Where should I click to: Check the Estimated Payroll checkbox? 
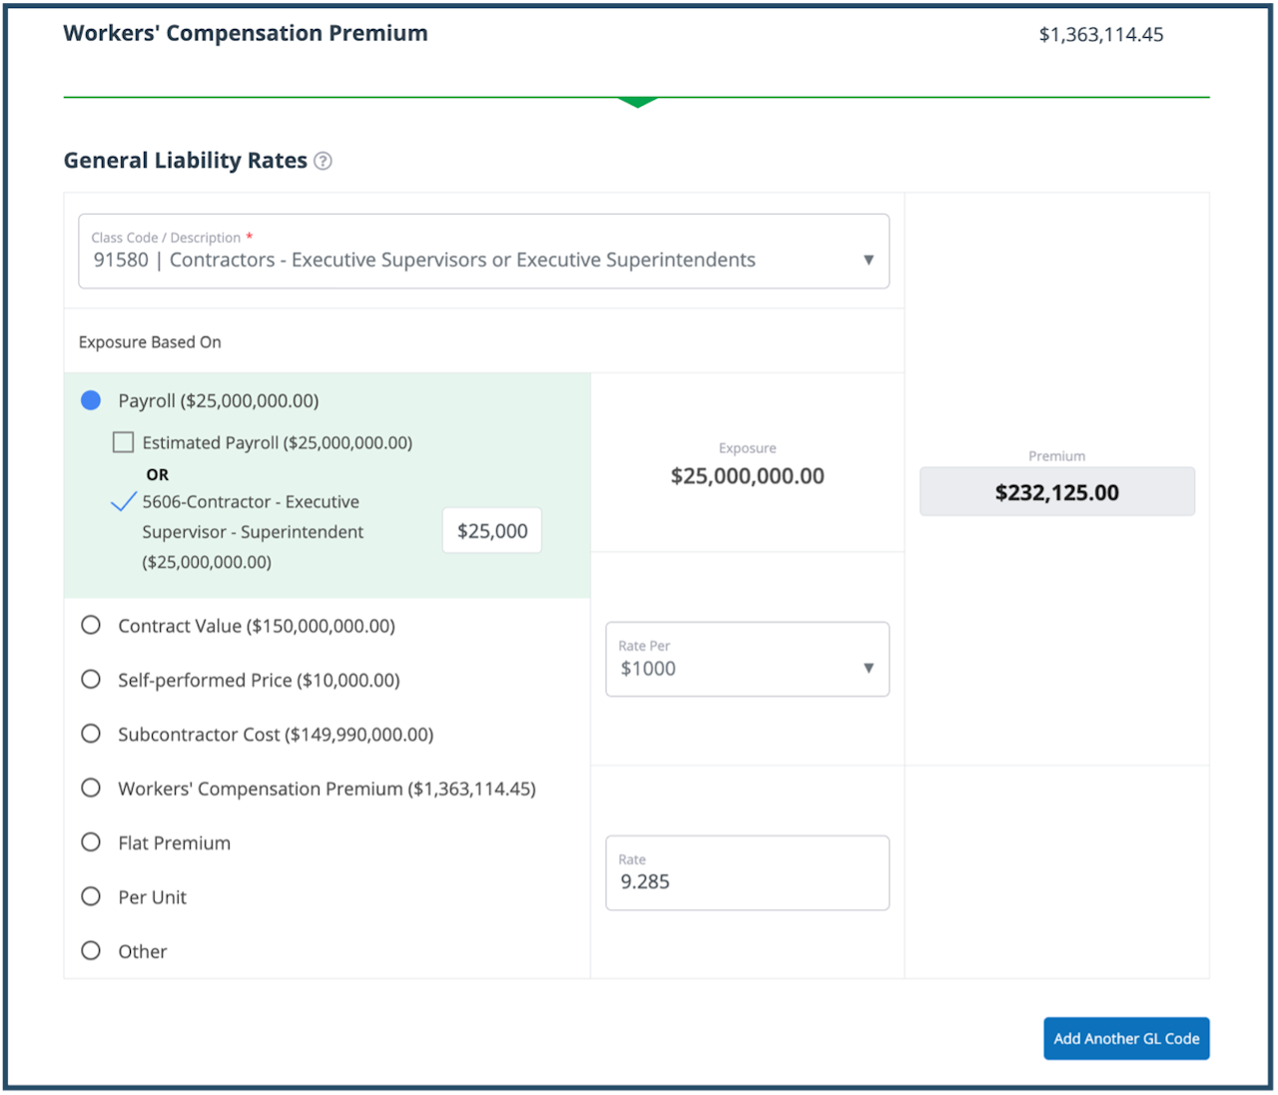pyautogui.click(x=123, y=442)
